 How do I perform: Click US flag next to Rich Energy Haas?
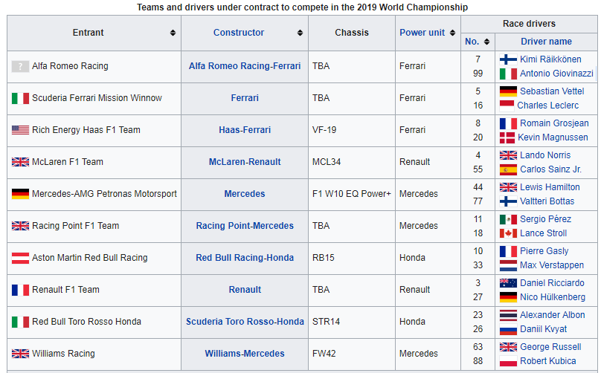[x=20, y=130]
